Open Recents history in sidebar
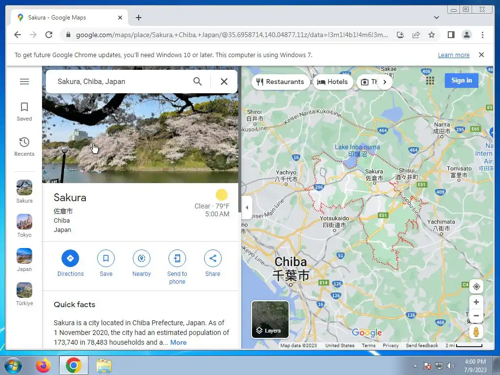This screenshot has width=500, height=375. point(24,146)
